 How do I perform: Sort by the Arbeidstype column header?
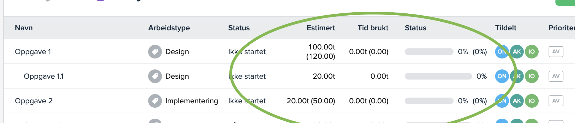pyautogui.click(x=169, y=28)
